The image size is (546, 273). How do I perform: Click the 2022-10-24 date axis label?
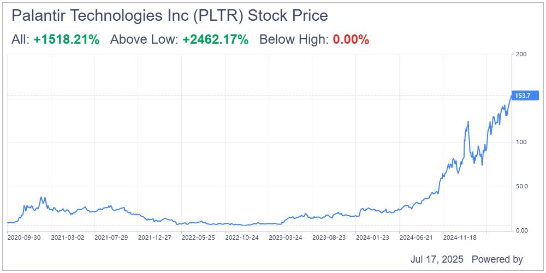coord(242,238)
